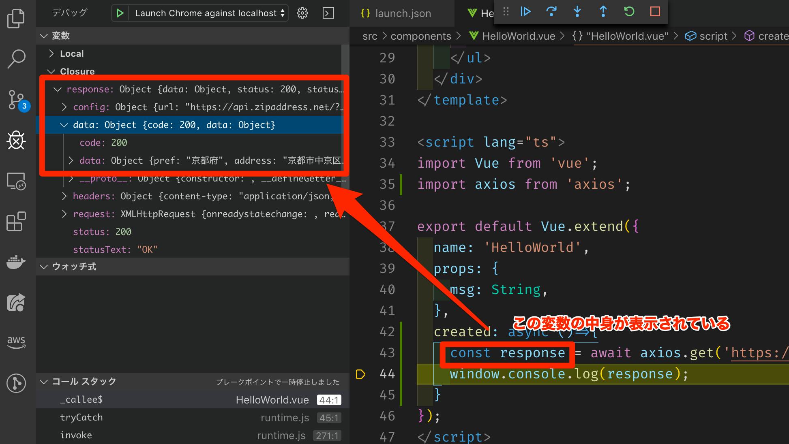Click the Step Over icon
Viewport: 789px width, 444px height.
point(551,12)
